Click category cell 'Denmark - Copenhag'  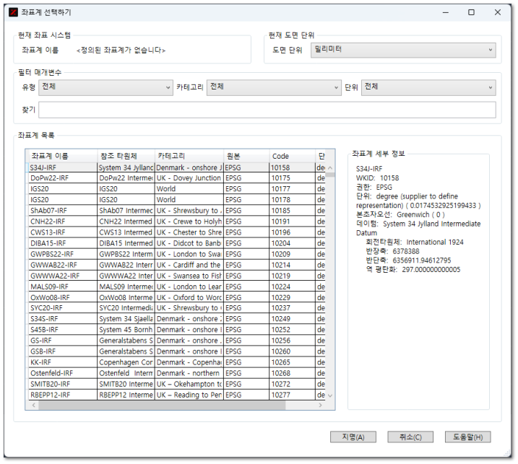[x=189, y=362]
